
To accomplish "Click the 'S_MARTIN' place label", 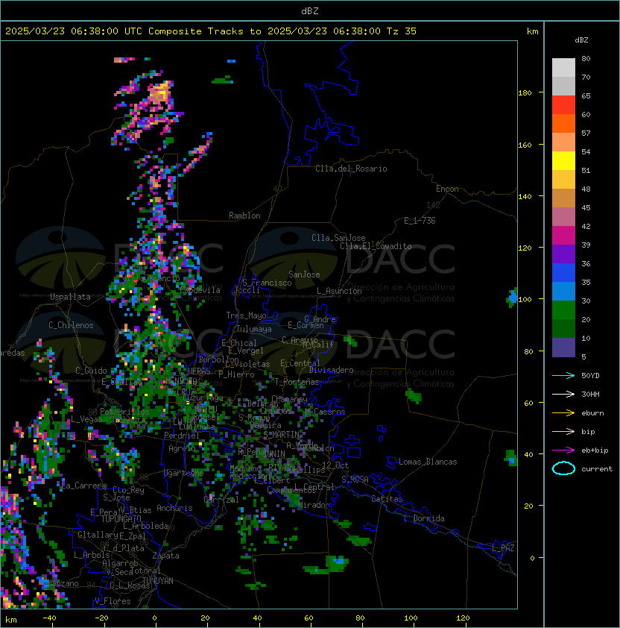I will click(x=281, y=435).
